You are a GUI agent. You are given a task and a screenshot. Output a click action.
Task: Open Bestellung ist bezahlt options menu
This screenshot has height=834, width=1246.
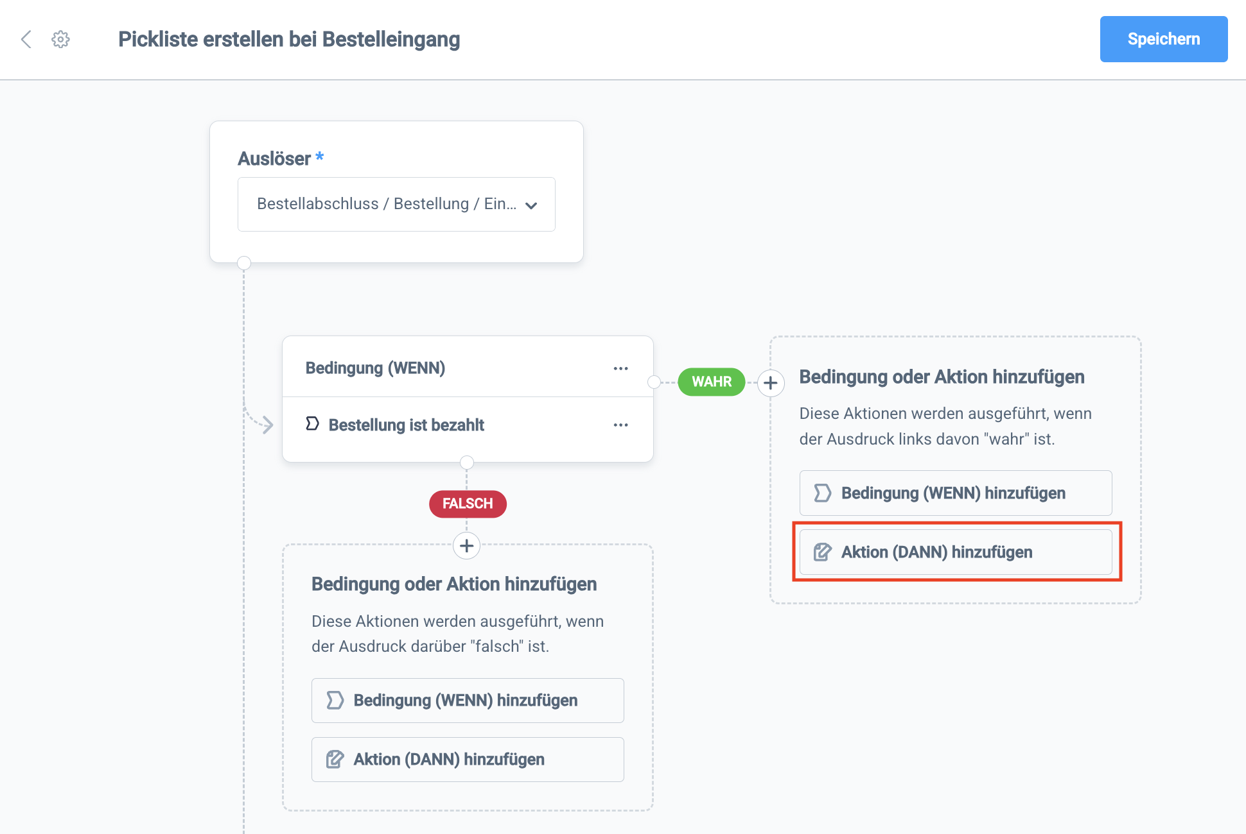tap(620, 425)
